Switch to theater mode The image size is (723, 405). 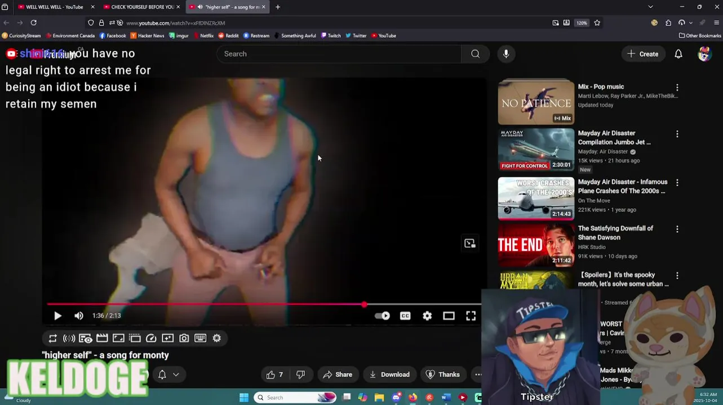coord(449,316)
